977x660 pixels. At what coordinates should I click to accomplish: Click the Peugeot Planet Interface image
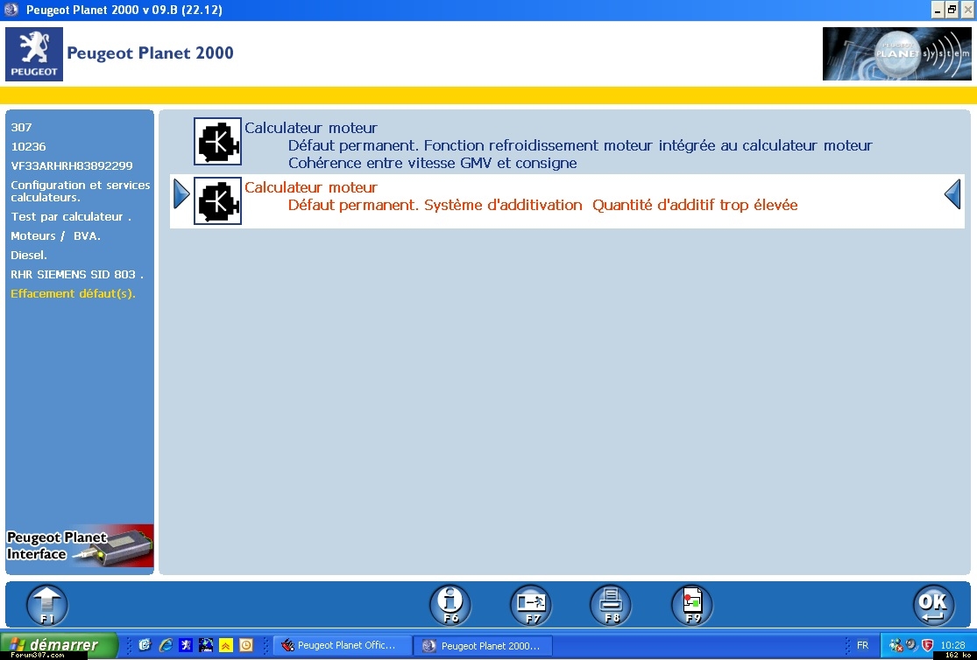tap(80, 545)
